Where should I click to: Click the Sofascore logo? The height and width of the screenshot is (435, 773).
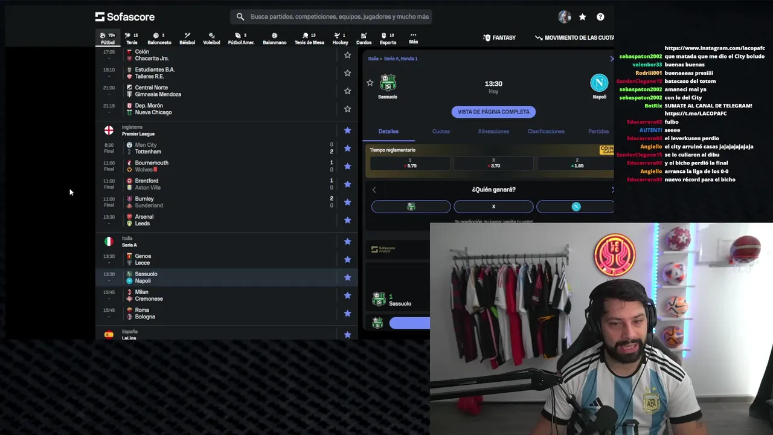pyautogui.click(x=125, y=17)
